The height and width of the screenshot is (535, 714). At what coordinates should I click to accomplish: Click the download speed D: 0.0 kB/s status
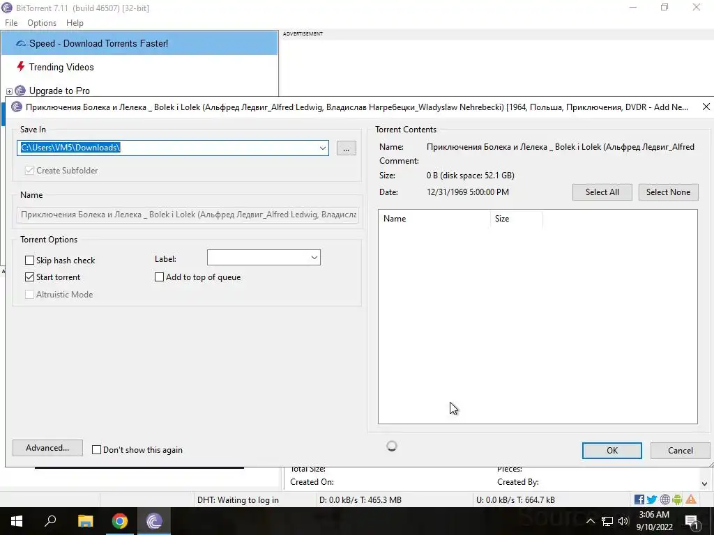tap(360, 500)
